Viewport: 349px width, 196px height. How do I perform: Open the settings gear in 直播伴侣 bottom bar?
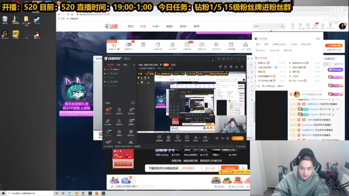point(227,138)
